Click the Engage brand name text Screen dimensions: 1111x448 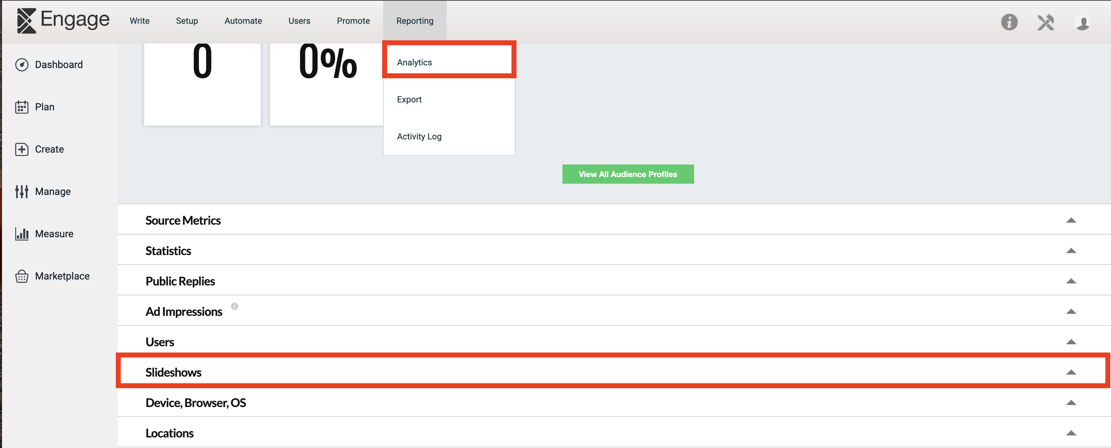click(75, 19)
